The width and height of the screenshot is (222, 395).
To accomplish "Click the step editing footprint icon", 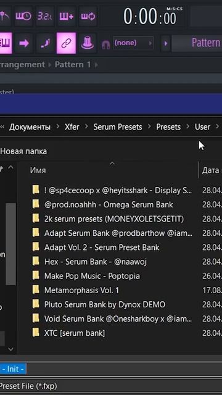I will tap(45, 43).
